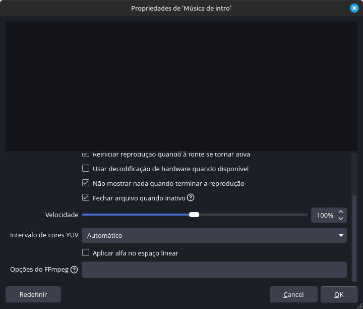Image resolution: width=363 pixels, height=309 pixels.
Task: Click the Cancel button
Action: pos(293,294)
